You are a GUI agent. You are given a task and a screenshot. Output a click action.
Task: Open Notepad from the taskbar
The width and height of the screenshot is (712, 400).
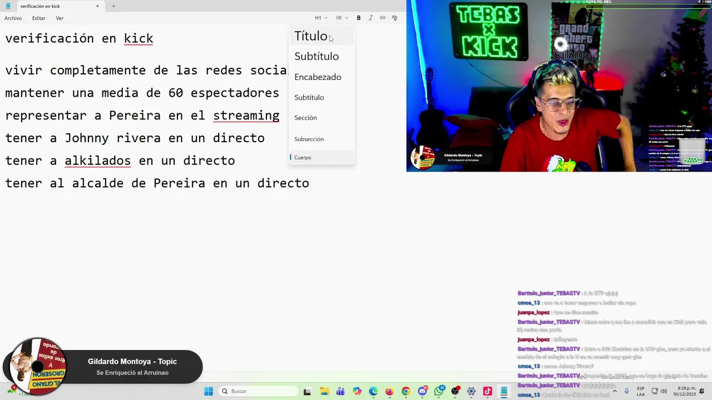tap(504, 391)
